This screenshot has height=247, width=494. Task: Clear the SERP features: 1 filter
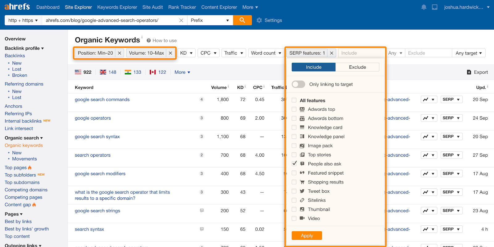(x=332, y=53)
